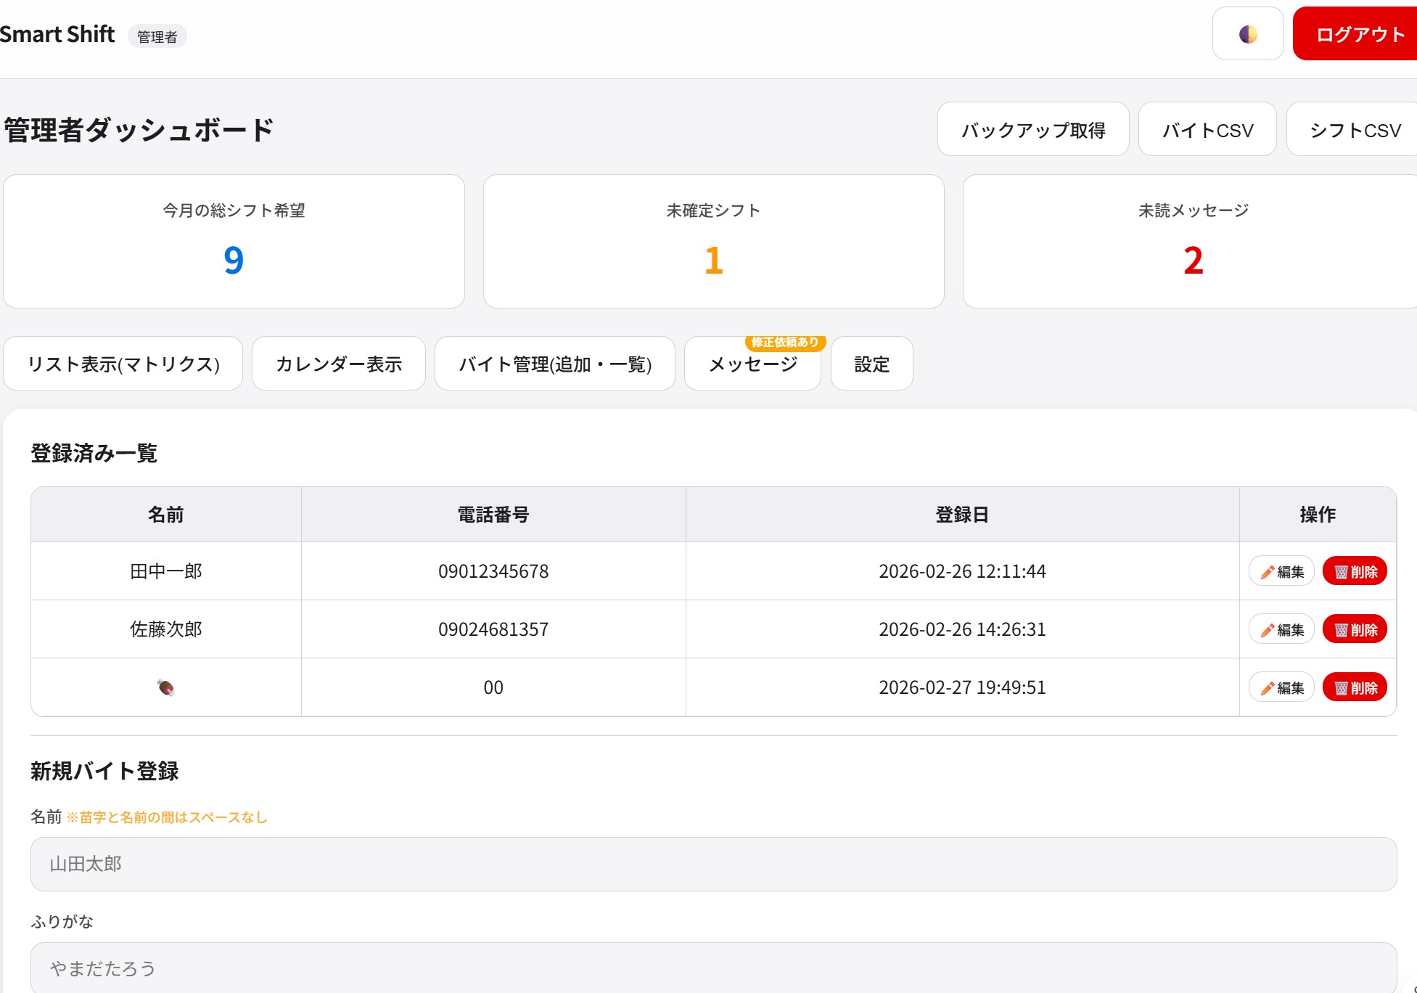Open the 設定 tab
1417x993 pixels.
(x=871, y=364)
